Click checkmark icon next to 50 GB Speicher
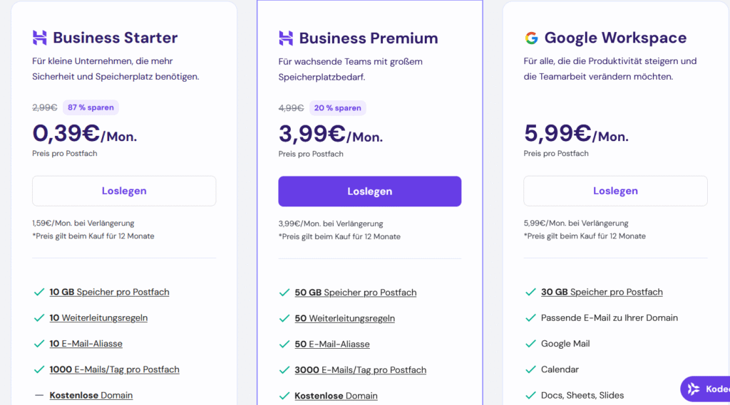The image size is (730, 405). point(284,293)
